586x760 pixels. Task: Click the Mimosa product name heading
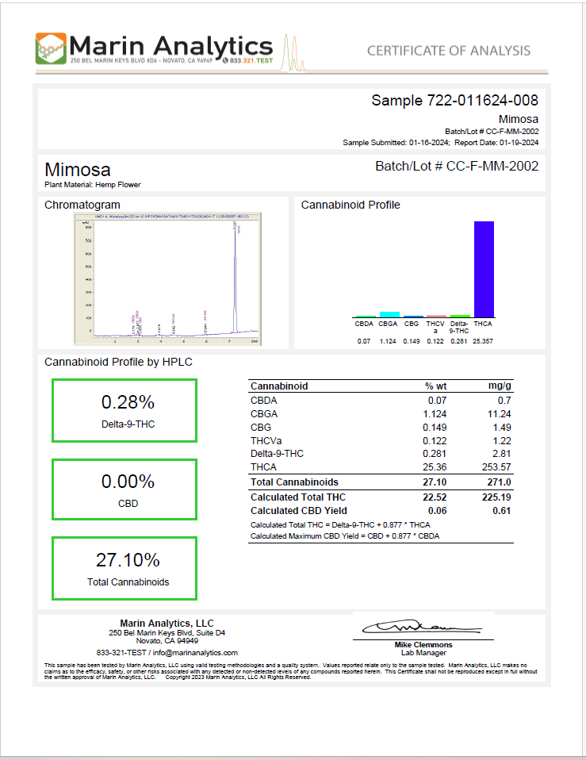click(x=78, y=170)
